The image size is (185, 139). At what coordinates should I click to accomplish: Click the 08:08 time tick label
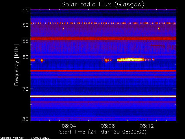(x=108, y=126)
